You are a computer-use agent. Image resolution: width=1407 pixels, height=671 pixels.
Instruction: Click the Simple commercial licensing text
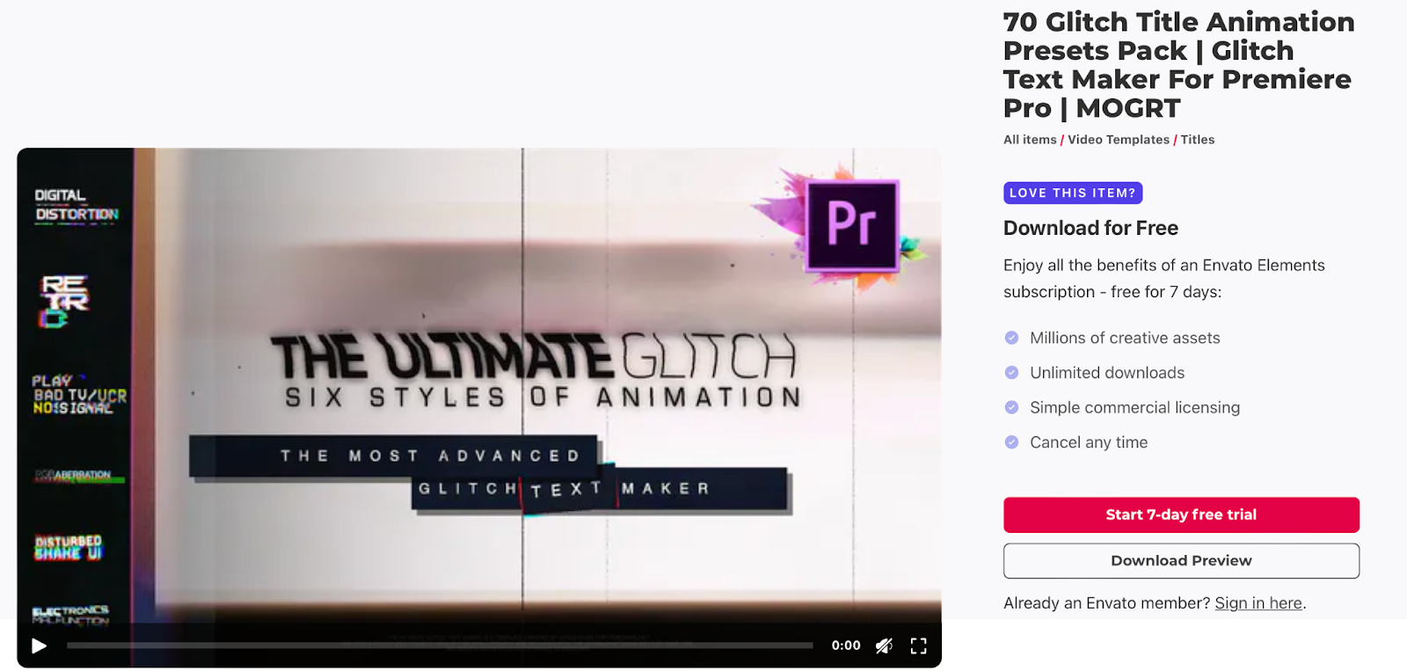1134,407
